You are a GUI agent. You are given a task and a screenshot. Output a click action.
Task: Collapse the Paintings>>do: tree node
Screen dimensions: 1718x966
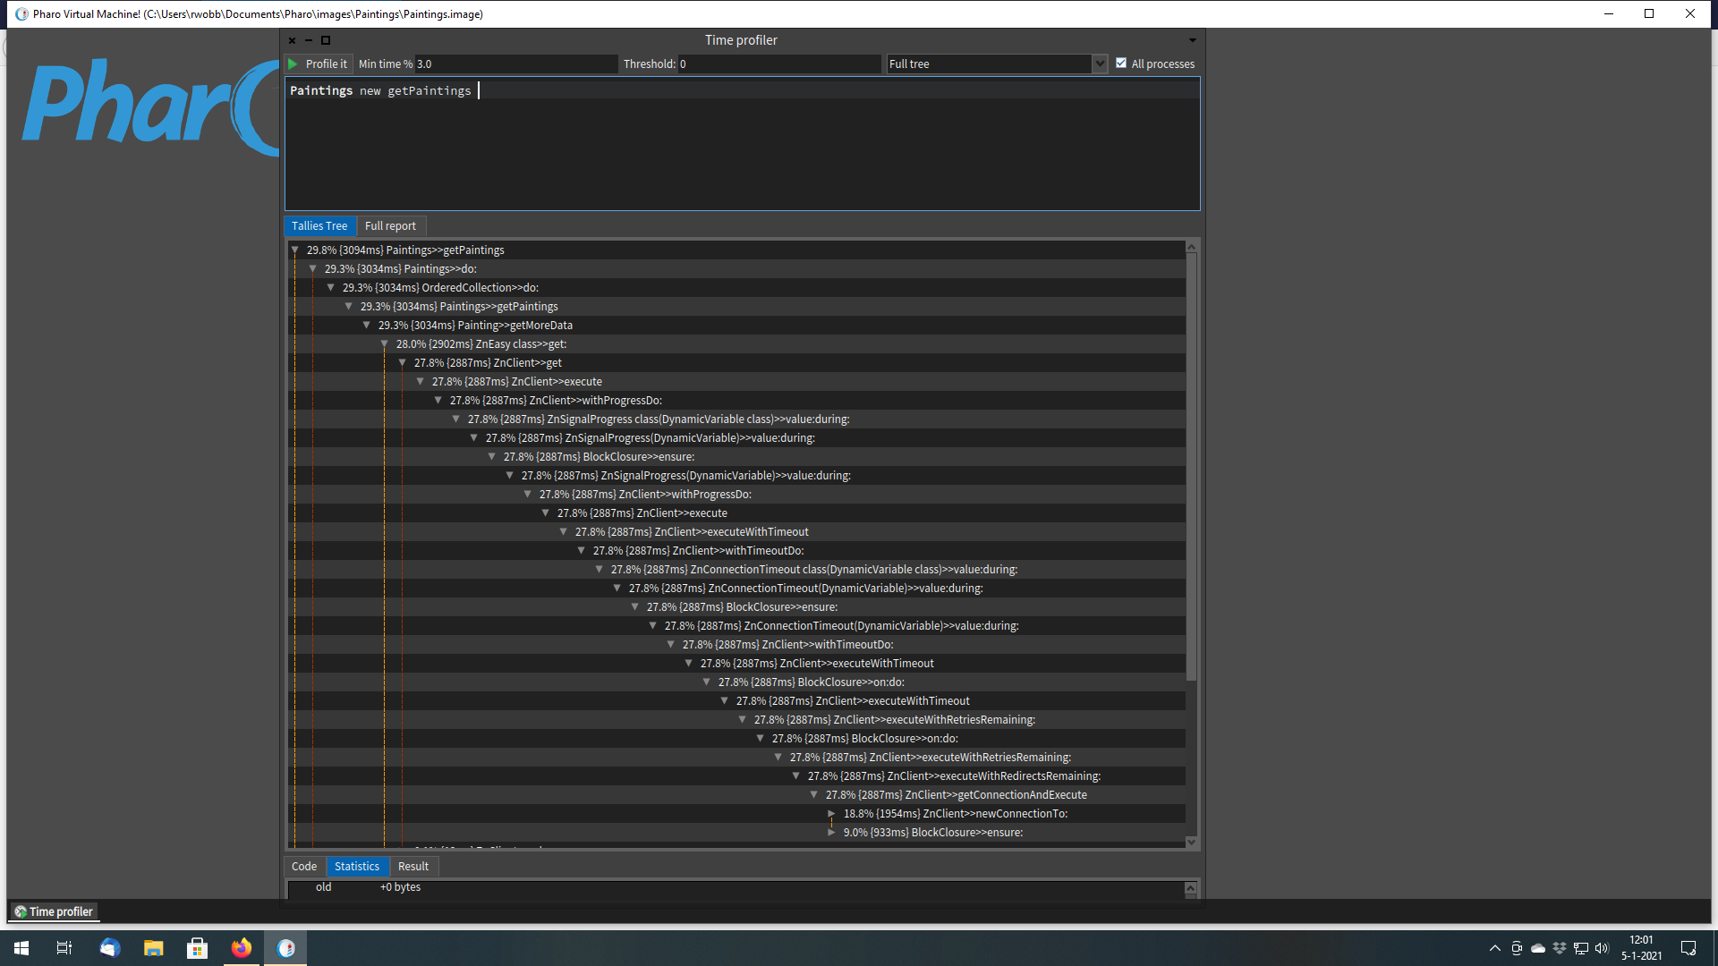tap(313, 268)
